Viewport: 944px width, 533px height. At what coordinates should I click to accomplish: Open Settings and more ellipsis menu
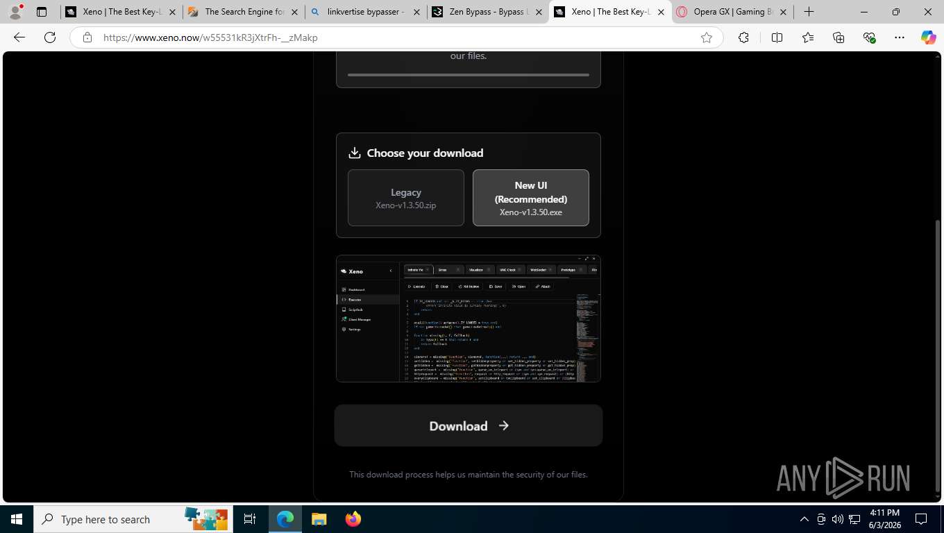click(900, 37)
